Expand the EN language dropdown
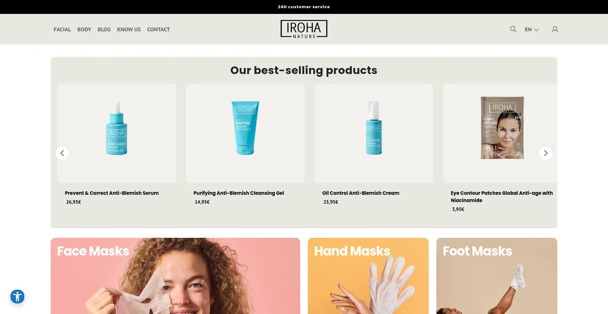 532,29
